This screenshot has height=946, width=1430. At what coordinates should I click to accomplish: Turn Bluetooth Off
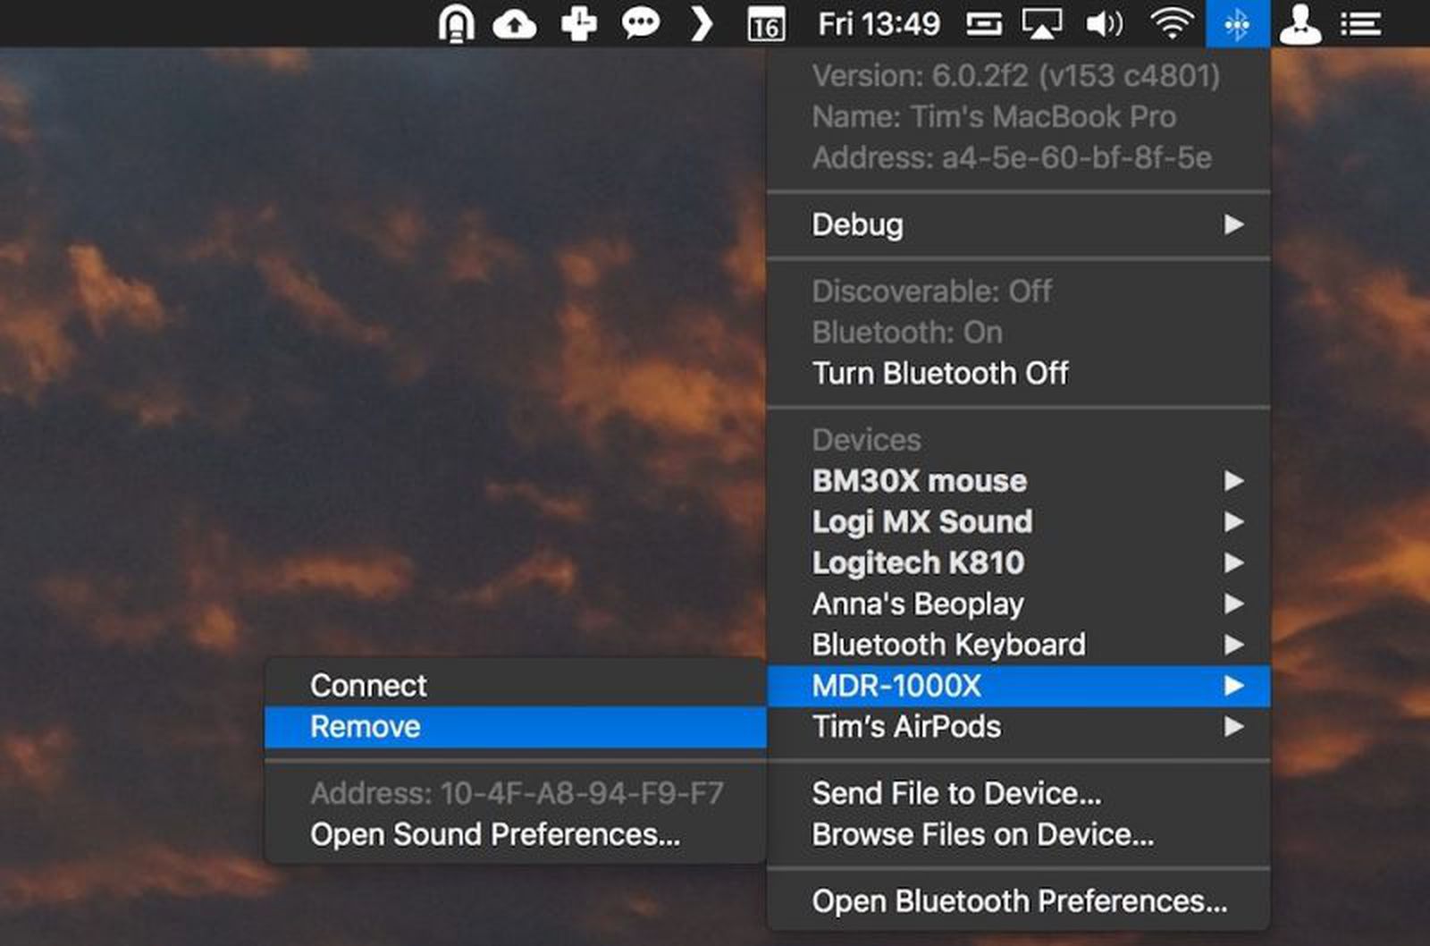pos(939,374)
